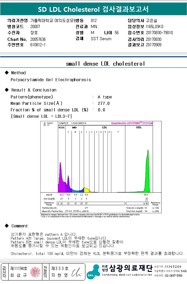Screen dimensions: 187x284
Task: Click the phone number 02-3497-5100
Action: (x=174, y=275)
